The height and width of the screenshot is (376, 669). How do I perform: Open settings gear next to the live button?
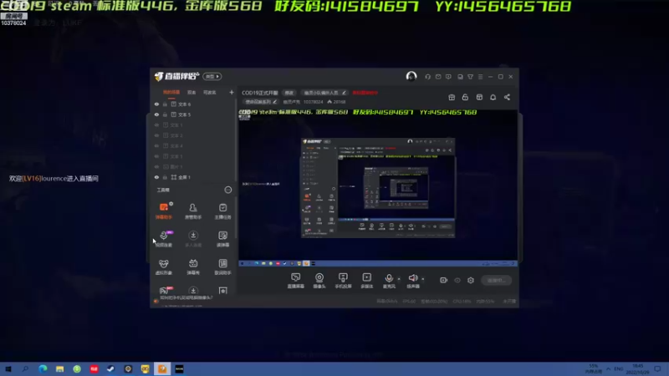(471, 280)
